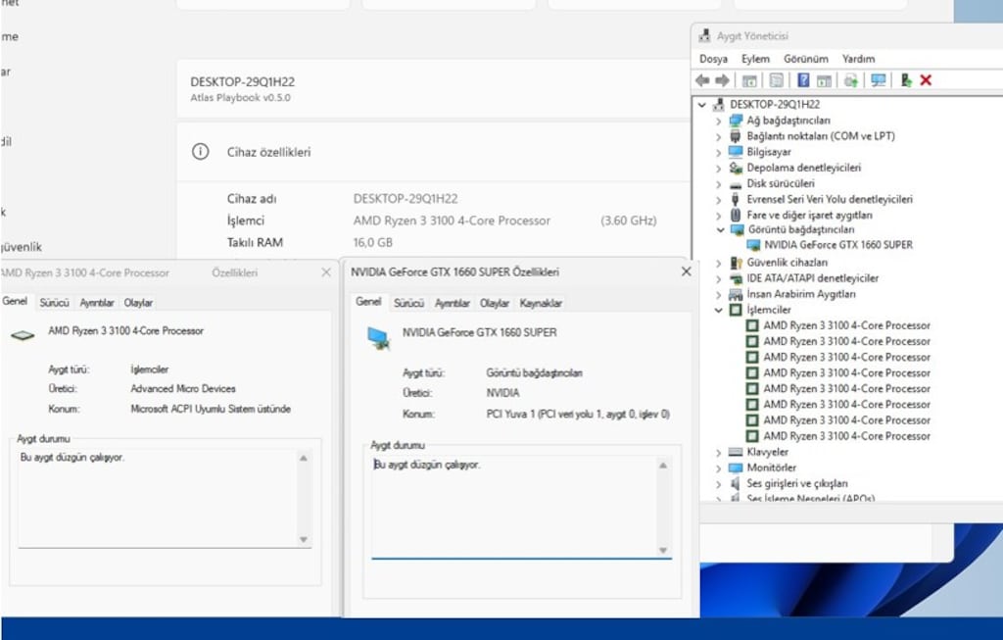Click the Ses girişleri ve çıkışları speaker icon

coord(736,483)
